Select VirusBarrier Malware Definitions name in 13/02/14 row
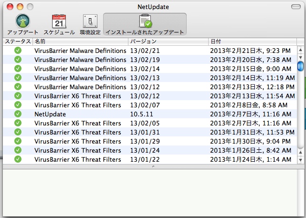306x218 pixels. (x=80, y=69)
